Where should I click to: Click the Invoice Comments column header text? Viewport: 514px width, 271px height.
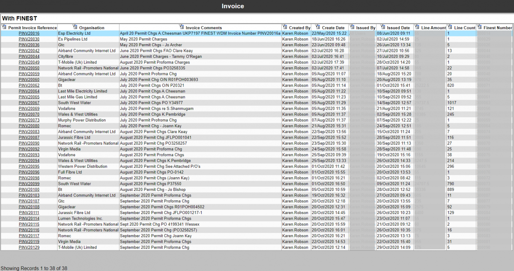coord(204,28)
